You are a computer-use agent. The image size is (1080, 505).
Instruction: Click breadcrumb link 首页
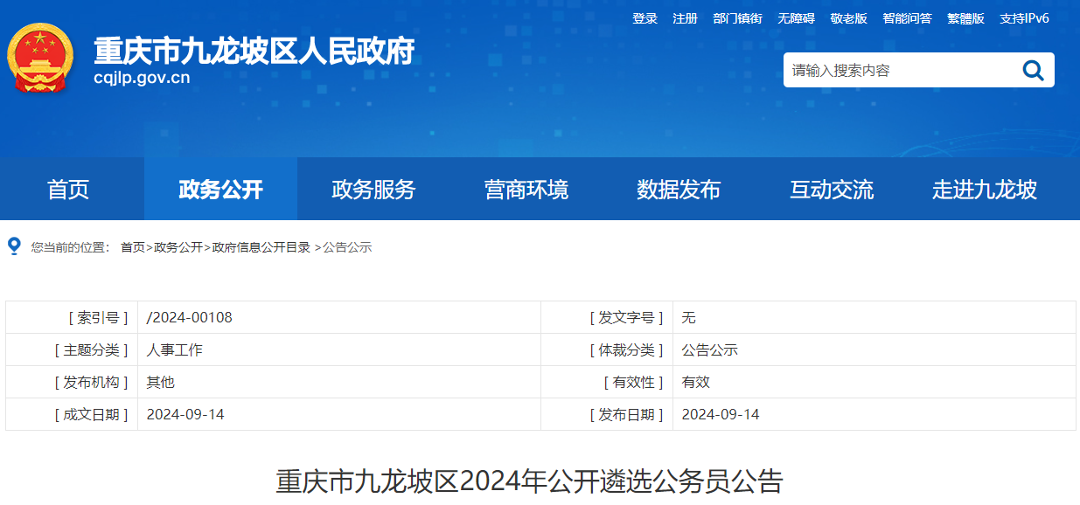133,247
